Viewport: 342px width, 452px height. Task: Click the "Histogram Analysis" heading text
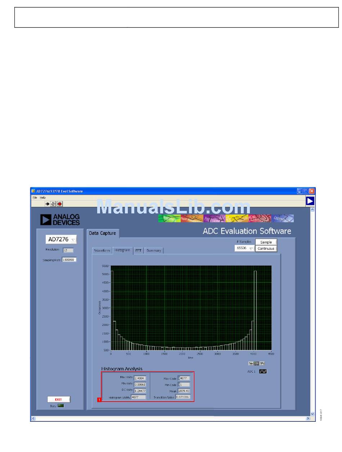point(122,369)
